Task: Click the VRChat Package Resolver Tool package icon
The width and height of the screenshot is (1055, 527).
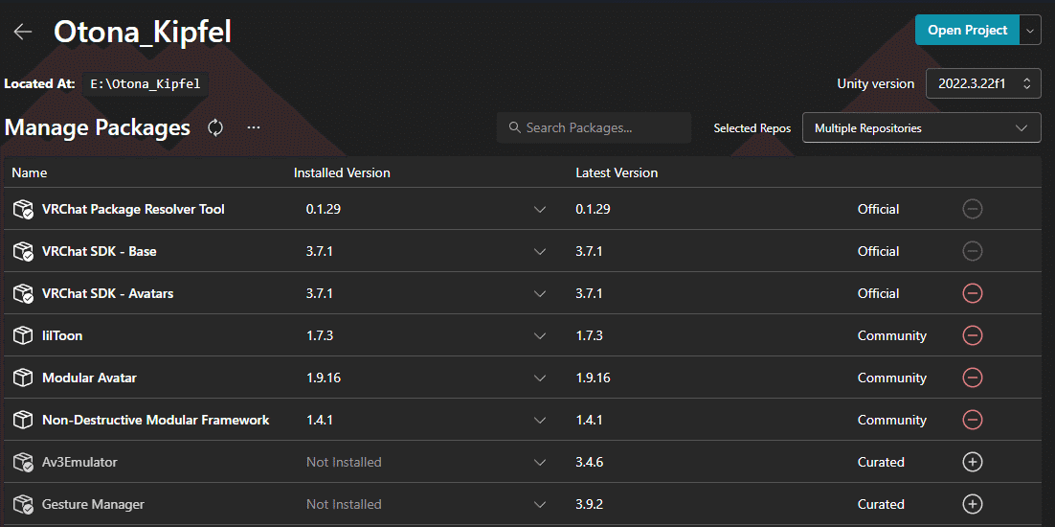Action: (23, 209)
